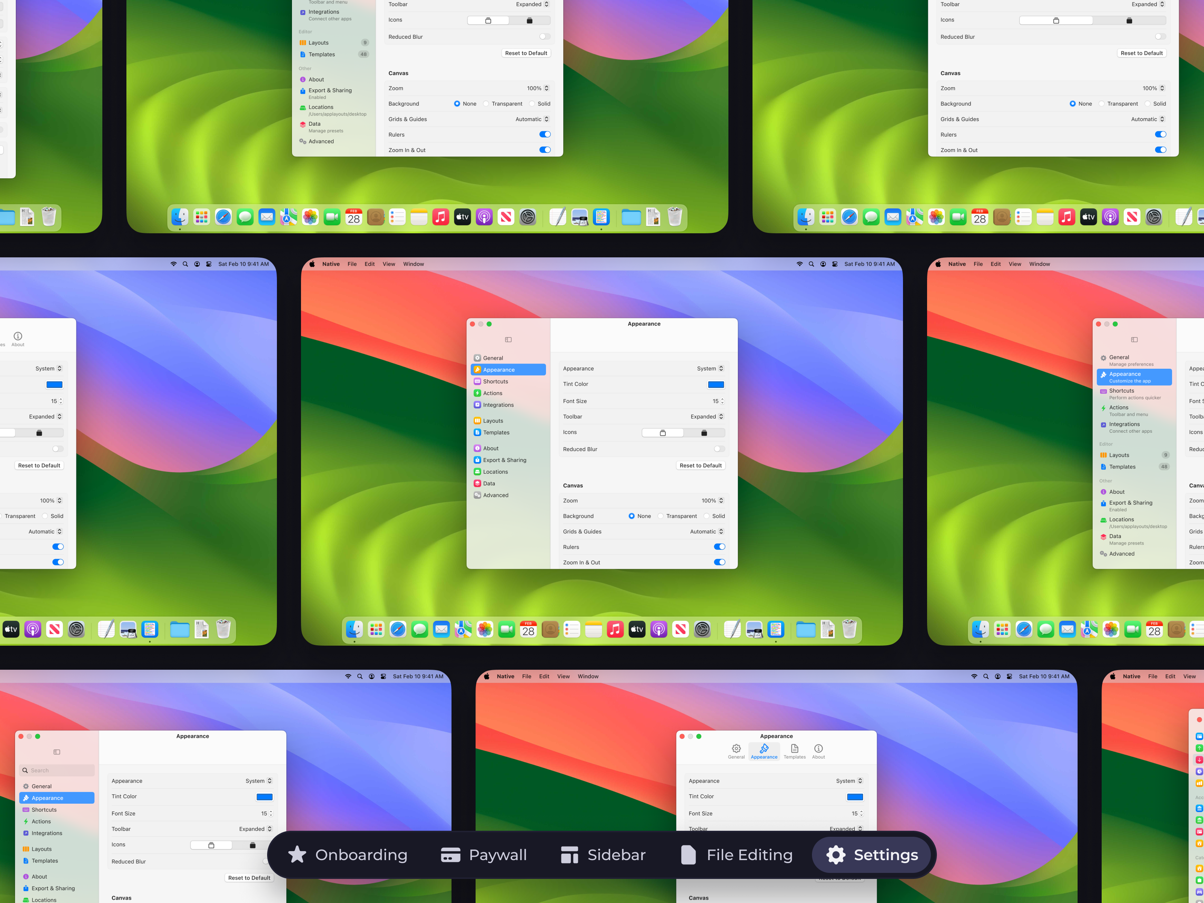This screenshot has width=1204, height=903.
Task: Open Layouts in center window's sidebar
Action: pyautogui.click(x=508, y=420)
